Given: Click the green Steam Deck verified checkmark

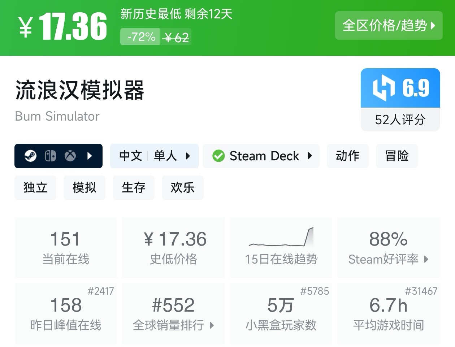Looking at the screenshot, I should [x=218, y=156].
